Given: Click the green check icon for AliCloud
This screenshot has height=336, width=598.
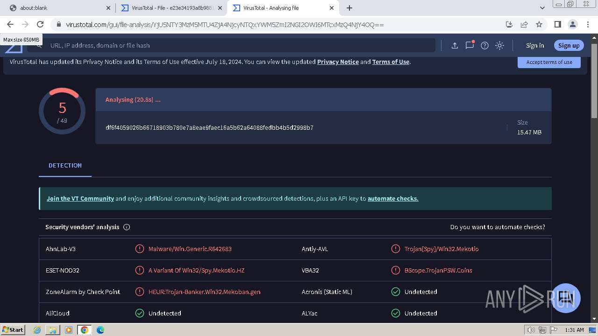Looking at the screenshot, I should 139,313.
